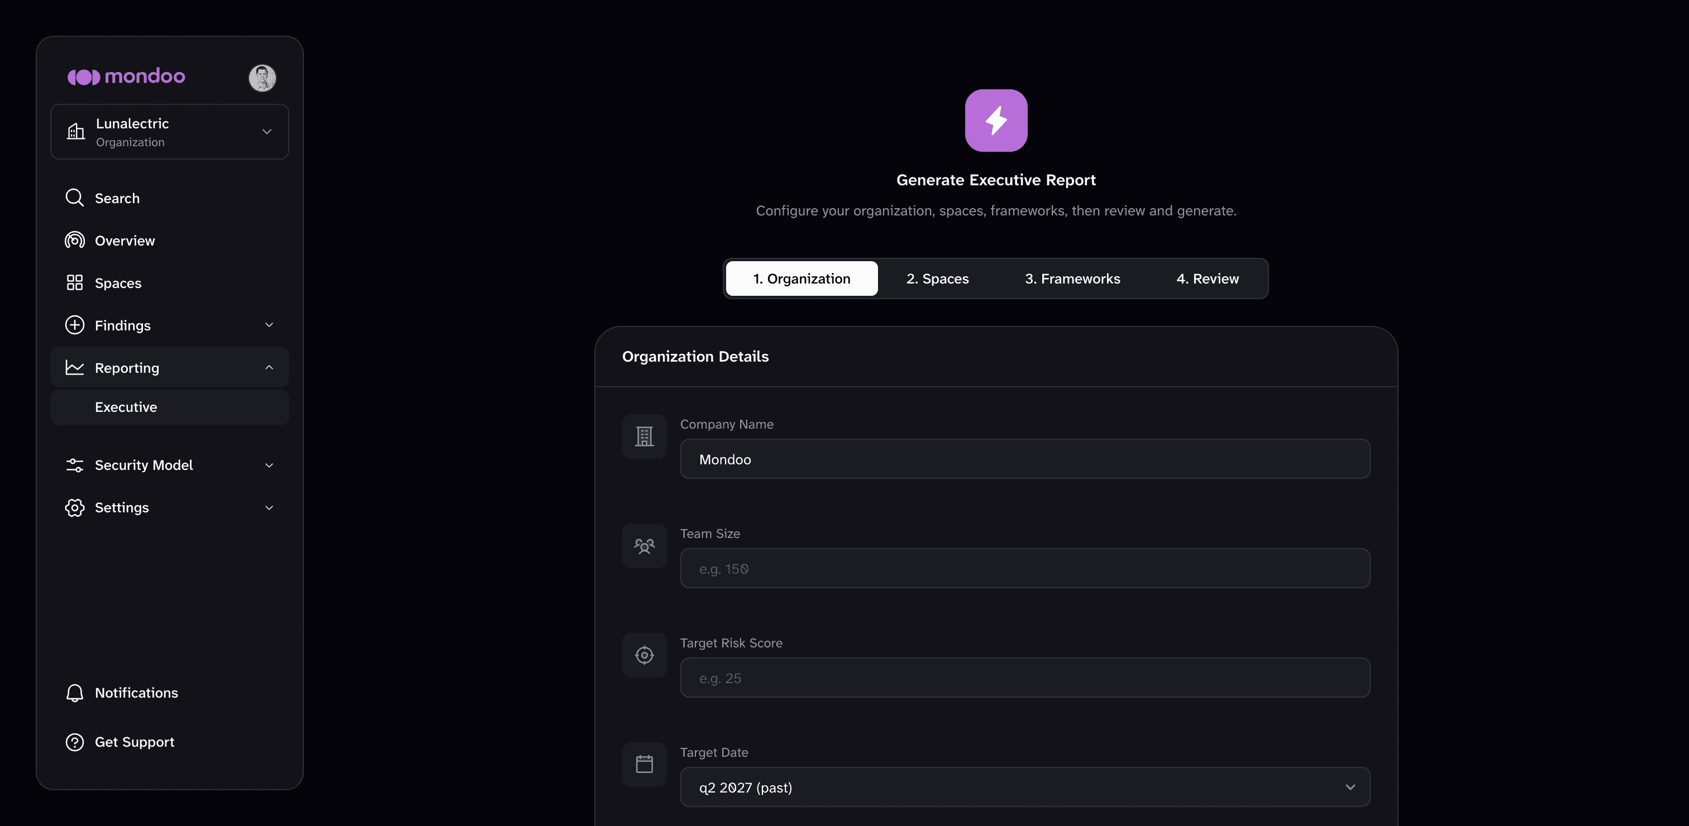Click the Spaces grid icon
Image resolution: width=1689 pixels, height=826 pixels.
pos(75,283)
